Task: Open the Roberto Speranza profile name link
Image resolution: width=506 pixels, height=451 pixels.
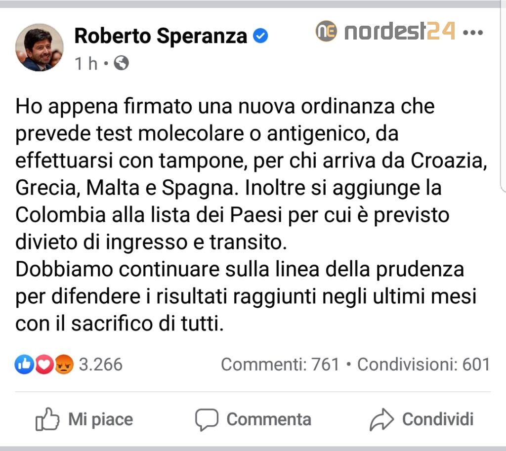Action: 161,35
